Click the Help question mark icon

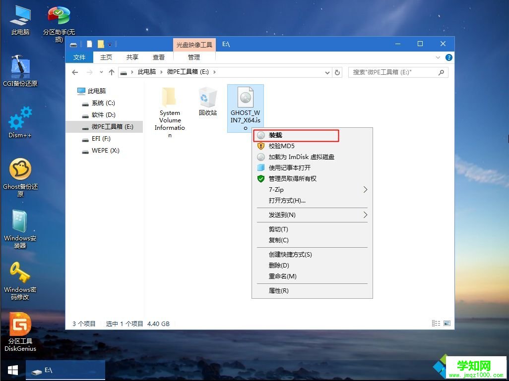pyautogui.click(x=448, y=57)
